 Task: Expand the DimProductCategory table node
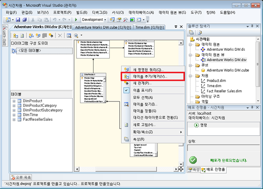coord(14,106)
